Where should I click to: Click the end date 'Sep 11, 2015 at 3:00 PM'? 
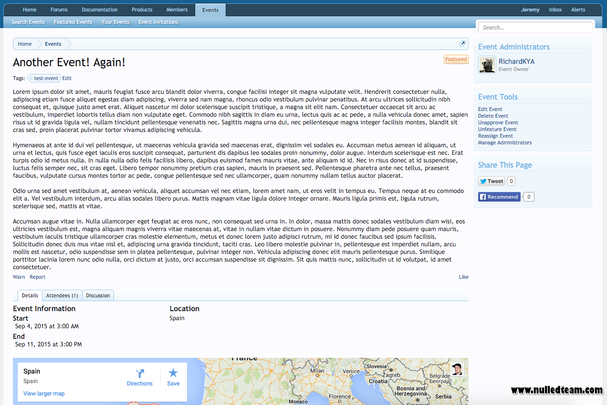click(49, 344)
